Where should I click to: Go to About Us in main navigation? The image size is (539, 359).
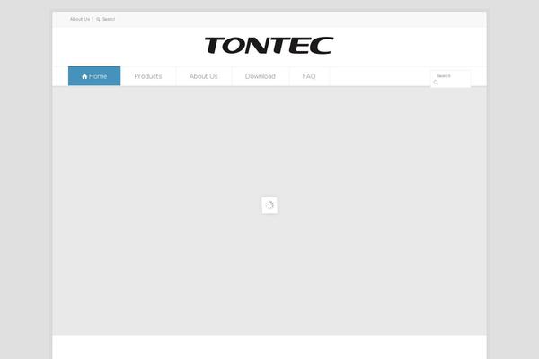204,76
